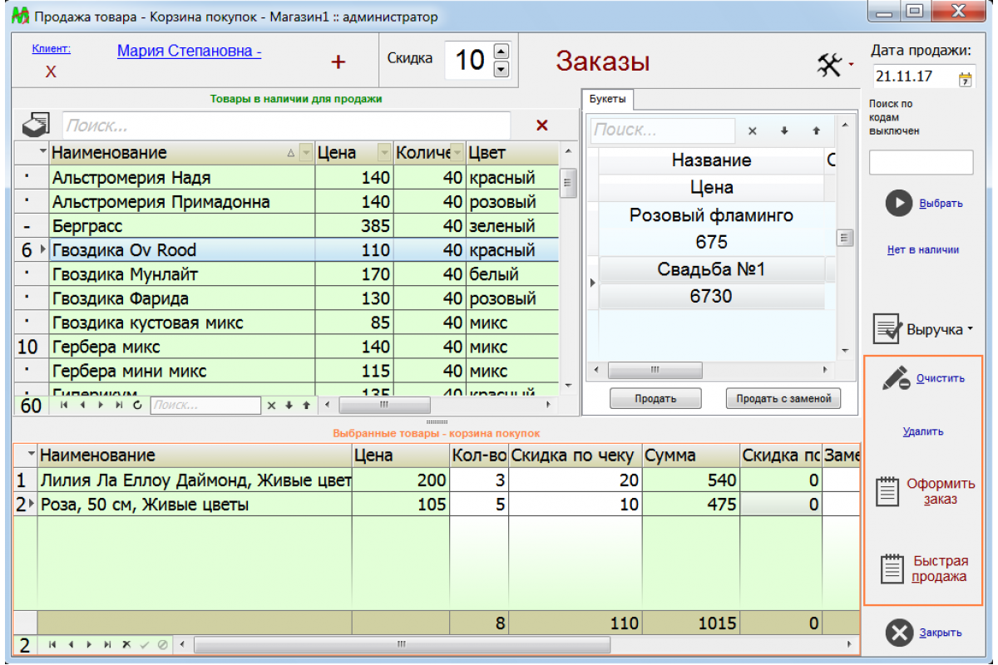
Task: Open products grid column chooser menu
Action: [x=43, y=152]
